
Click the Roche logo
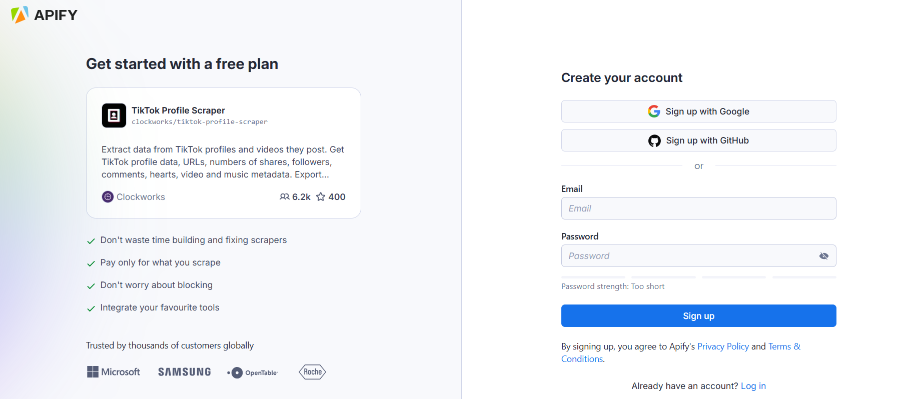pyautogui.click(x=312, y=372)
